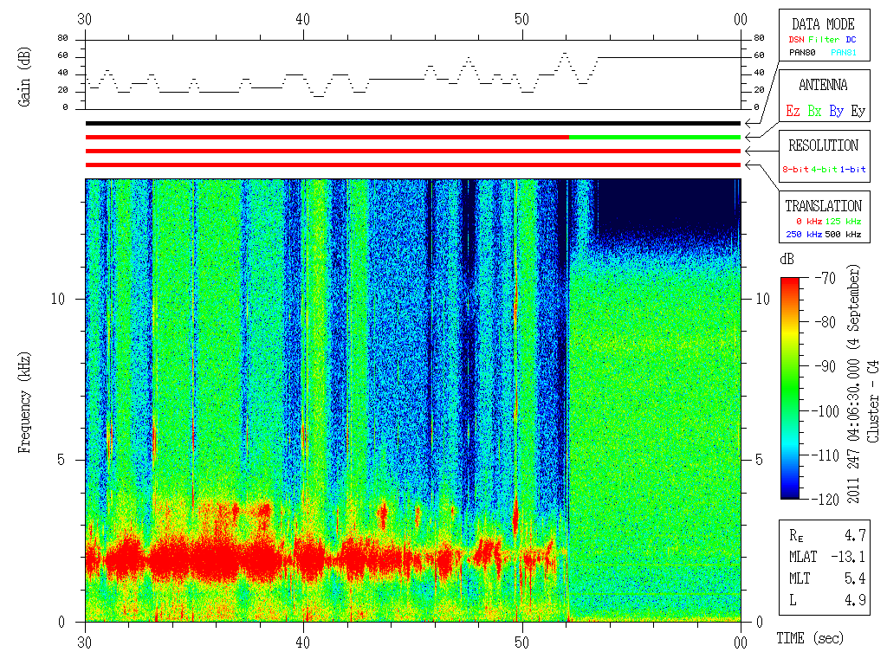This screenshot has height=665, width=887.
Task: Click the cyan PAN81 legend label
Action: [844, 53]
